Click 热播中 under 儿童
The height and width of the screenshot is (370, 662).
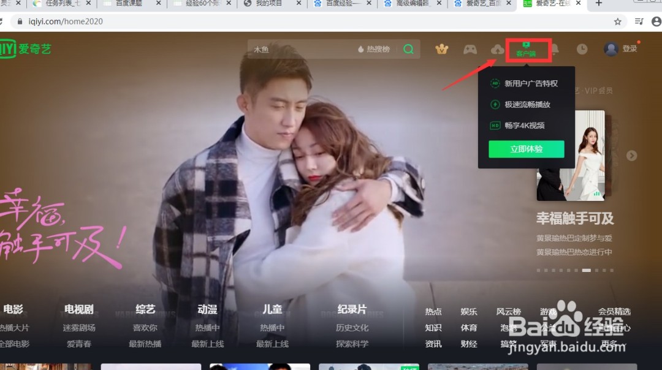(272, 328)
